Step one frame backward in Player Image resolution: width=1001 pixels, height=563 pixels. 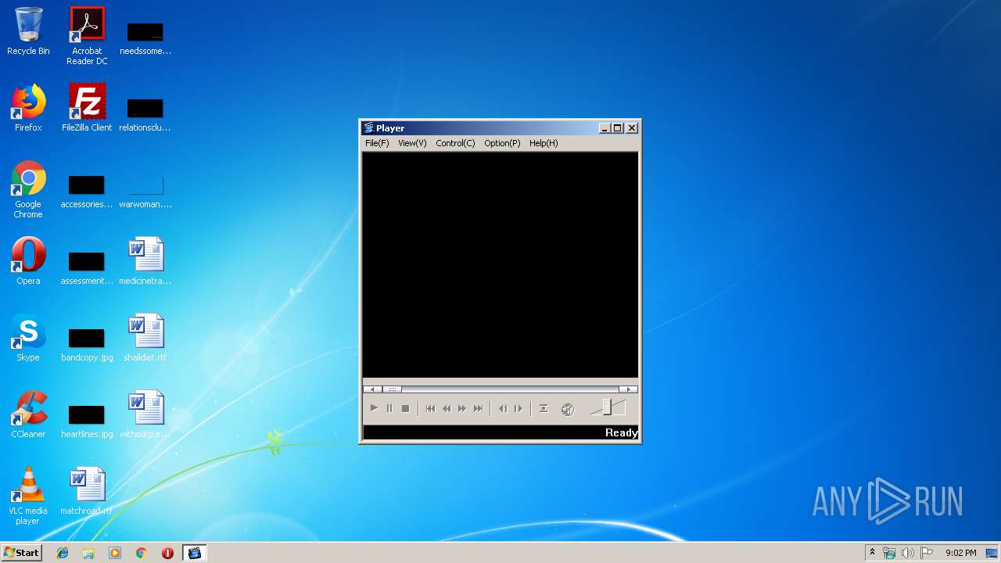(503, 408)
